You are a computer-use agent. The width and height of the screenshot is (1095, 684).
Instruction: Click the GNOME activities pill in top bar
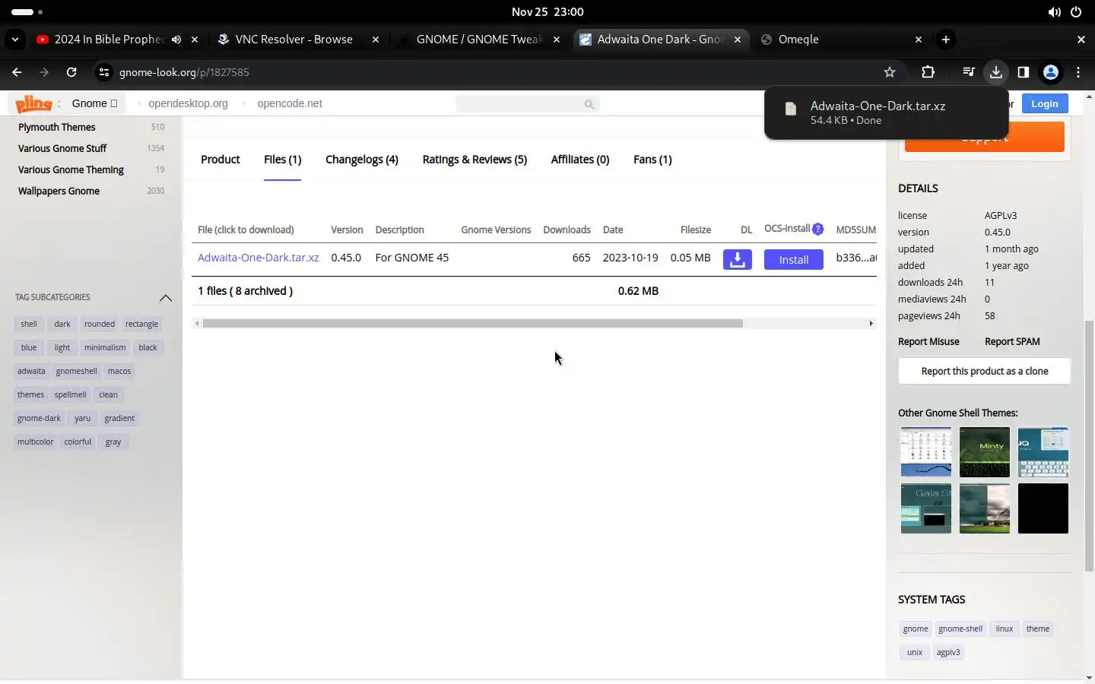click(27, 12)
